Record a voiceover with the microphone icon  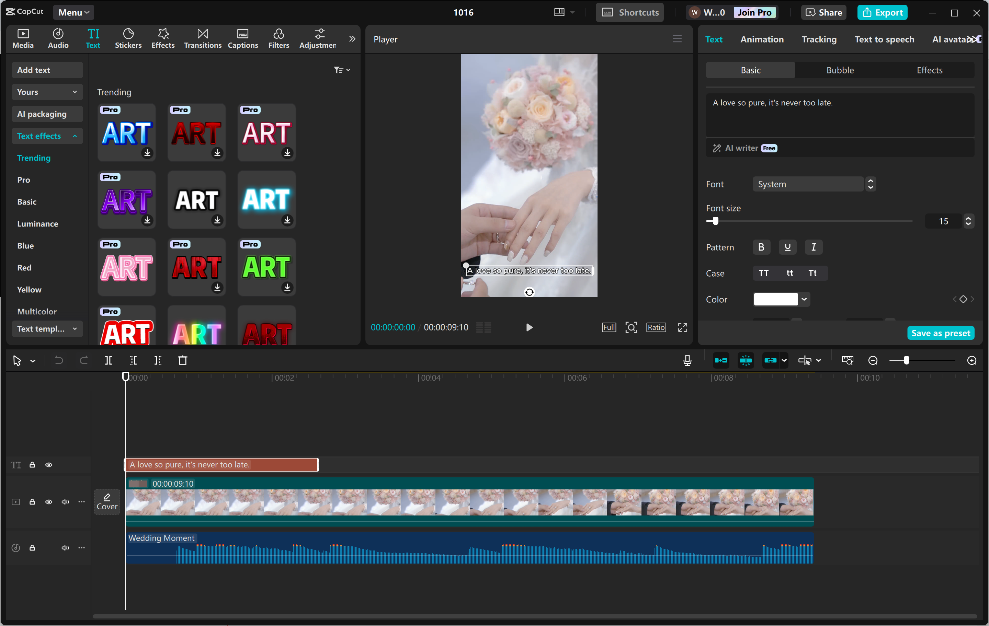[687, 360]
